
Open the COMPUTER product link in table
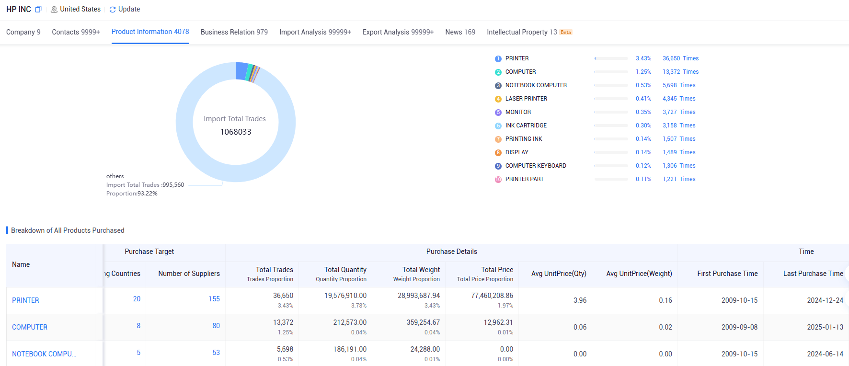[30, 327]
